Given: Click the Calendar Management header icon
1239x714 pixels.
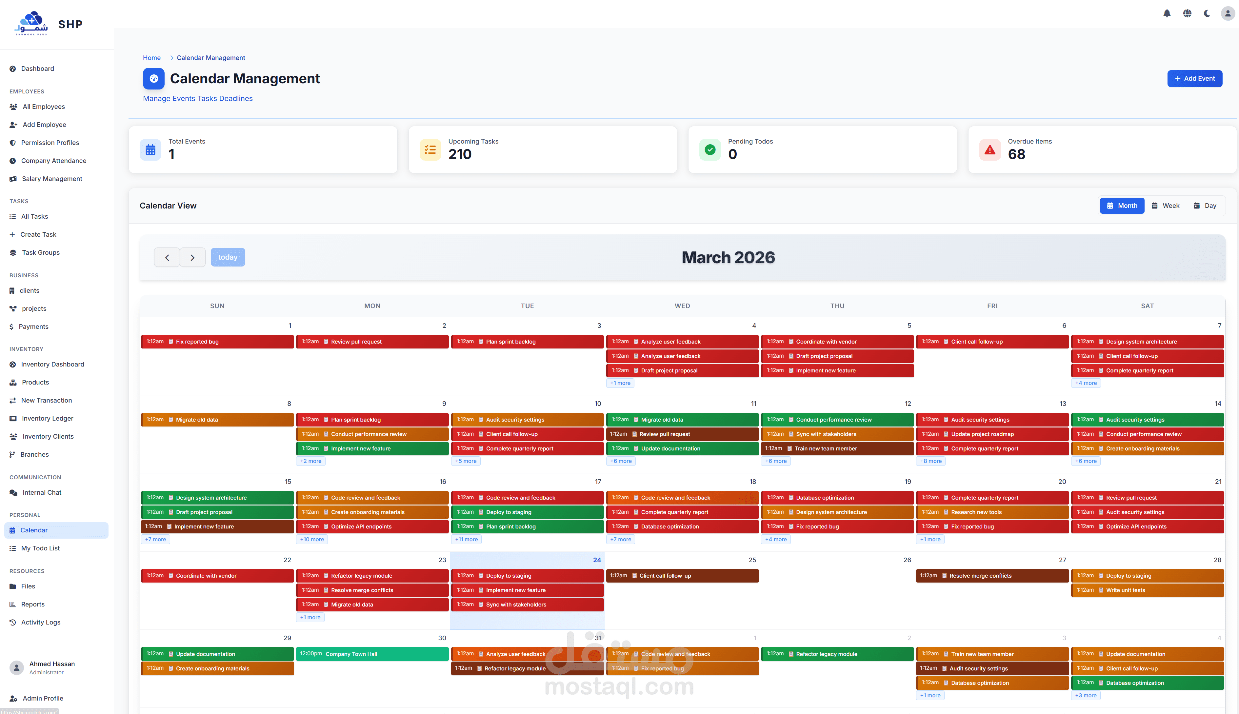Looking at the screenshot, I should tap(153, 78).
